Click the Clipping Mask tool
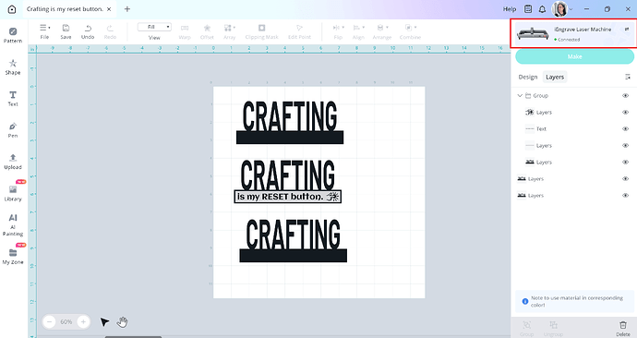 click(261, 31)
